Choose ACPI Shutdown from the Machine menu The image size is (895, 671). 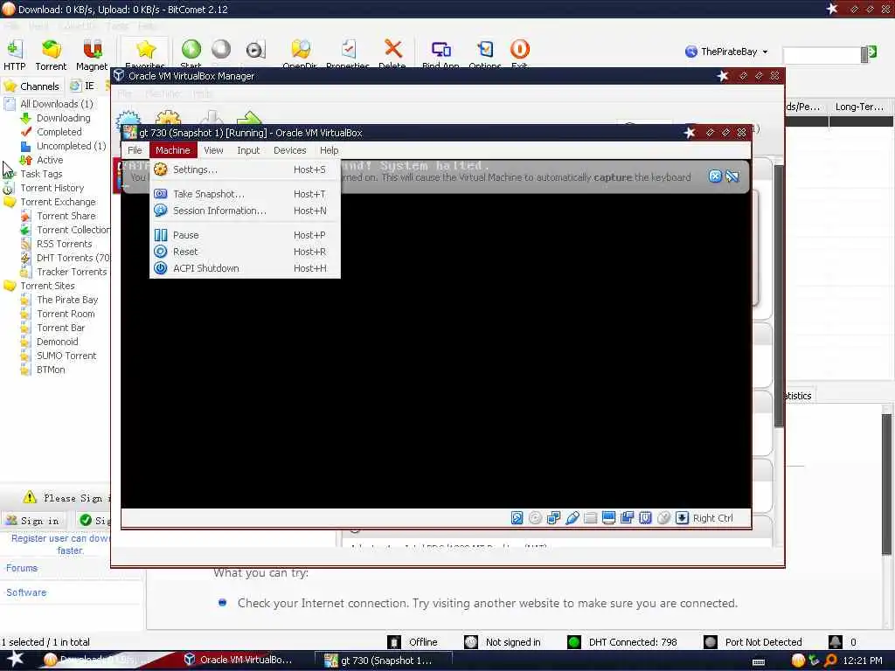(x=245, y=268)
